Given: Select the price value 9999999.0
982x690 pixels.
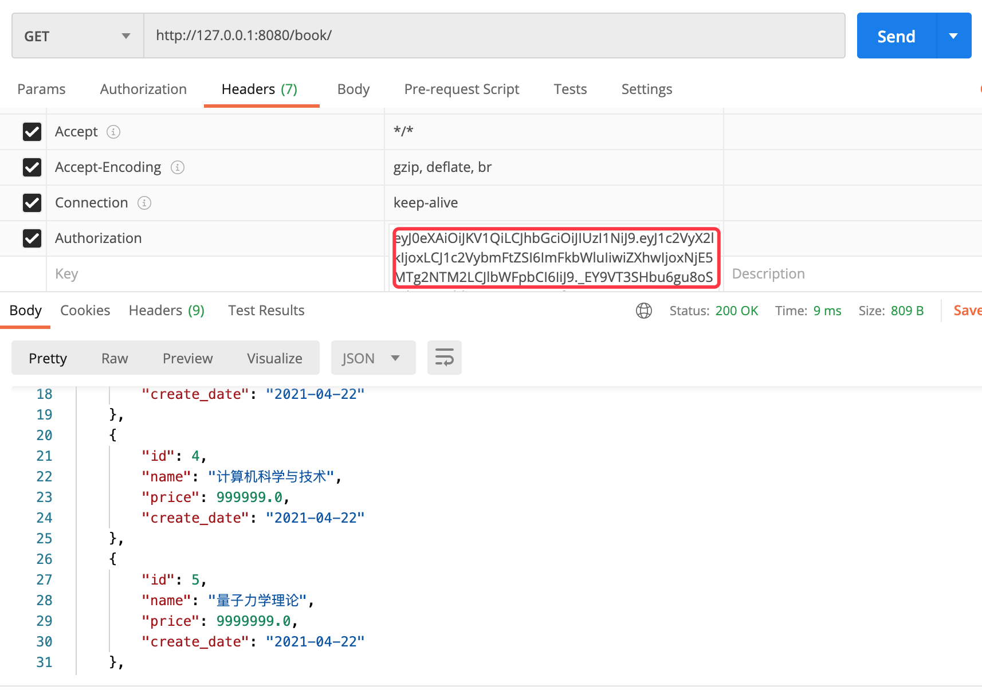Looking at the screenshot, I should (253, 621).
